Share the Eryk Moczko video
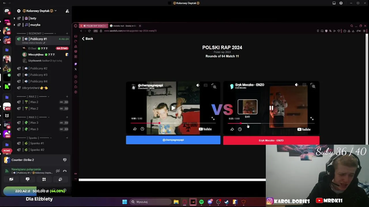Viewport: 369px width, 207px height. 232,129
